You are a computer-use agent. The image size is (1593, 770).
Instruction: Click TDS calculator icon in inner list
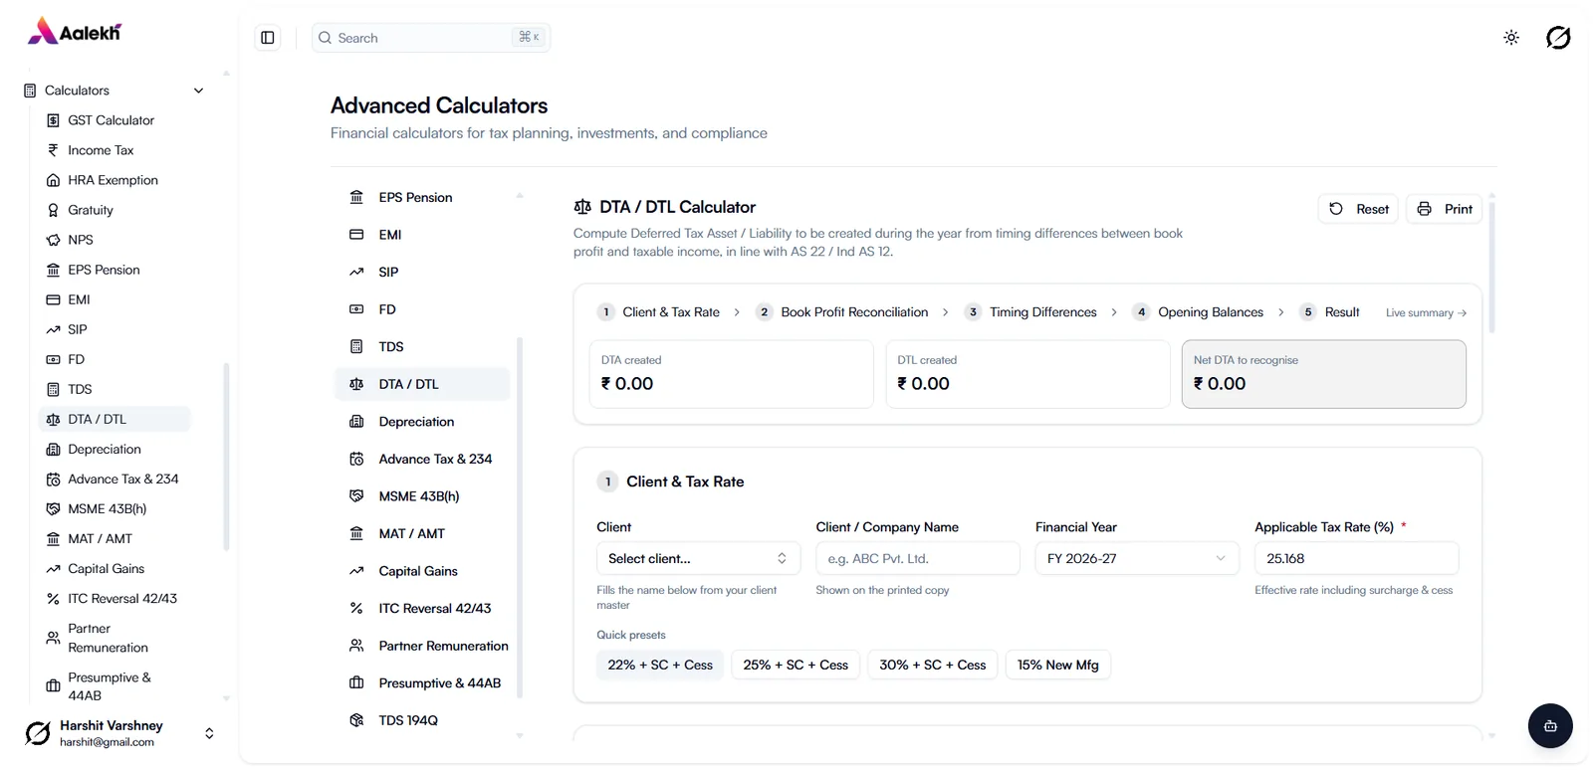tap(356, 346)
